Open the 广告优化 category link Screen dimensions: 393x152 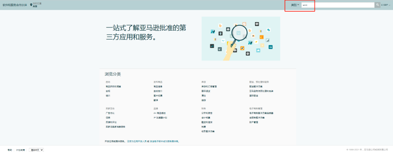coord(110,113)
